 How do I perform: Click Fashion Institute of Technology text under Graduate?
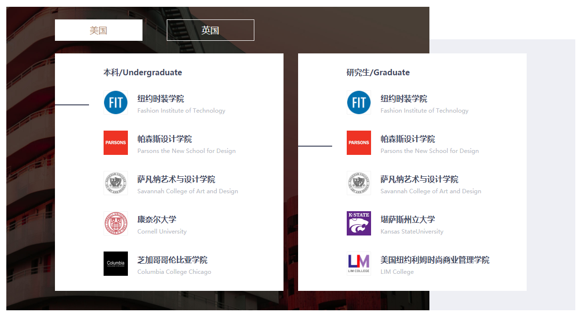point(425,111)
